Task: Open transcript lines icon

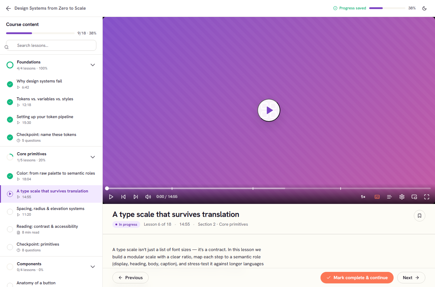Action: pyautogui.click(x=389, y=197)
